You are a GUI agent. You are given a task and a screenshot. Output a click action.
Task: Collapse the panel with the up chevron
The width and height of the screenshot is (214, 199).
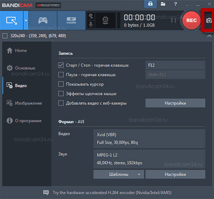(209, 36)
